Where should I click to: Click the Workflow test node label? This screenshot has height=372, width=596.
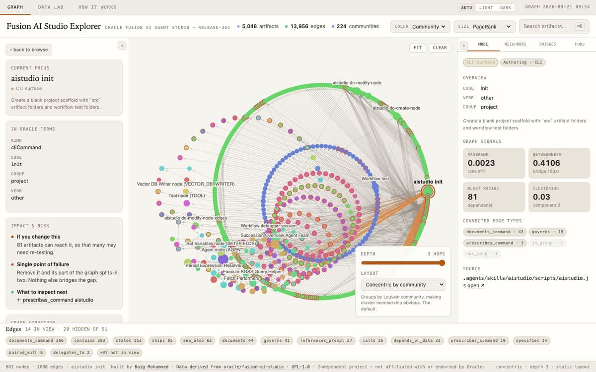375,178
